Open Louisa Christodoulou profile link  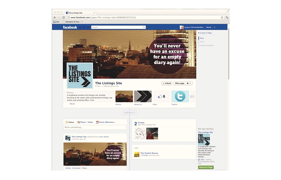194,27
